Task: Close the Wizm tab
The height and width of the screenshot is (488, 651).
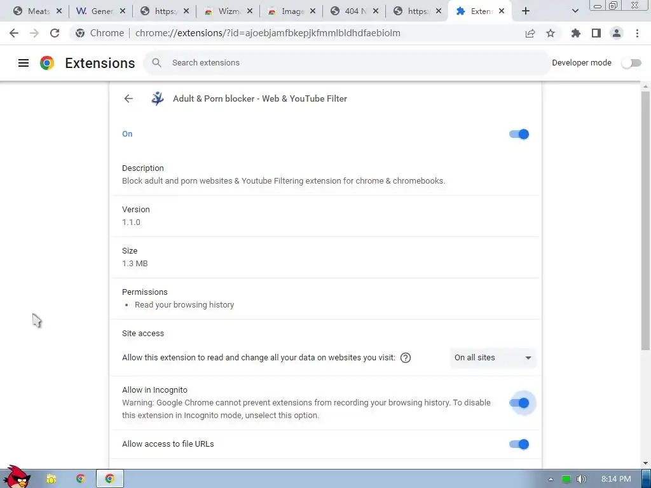Action: [249, 11]
